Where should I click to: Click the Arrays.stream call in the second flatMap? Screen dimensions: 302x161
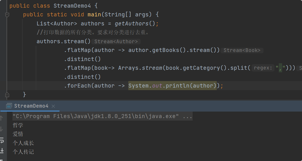coord(141,68)
